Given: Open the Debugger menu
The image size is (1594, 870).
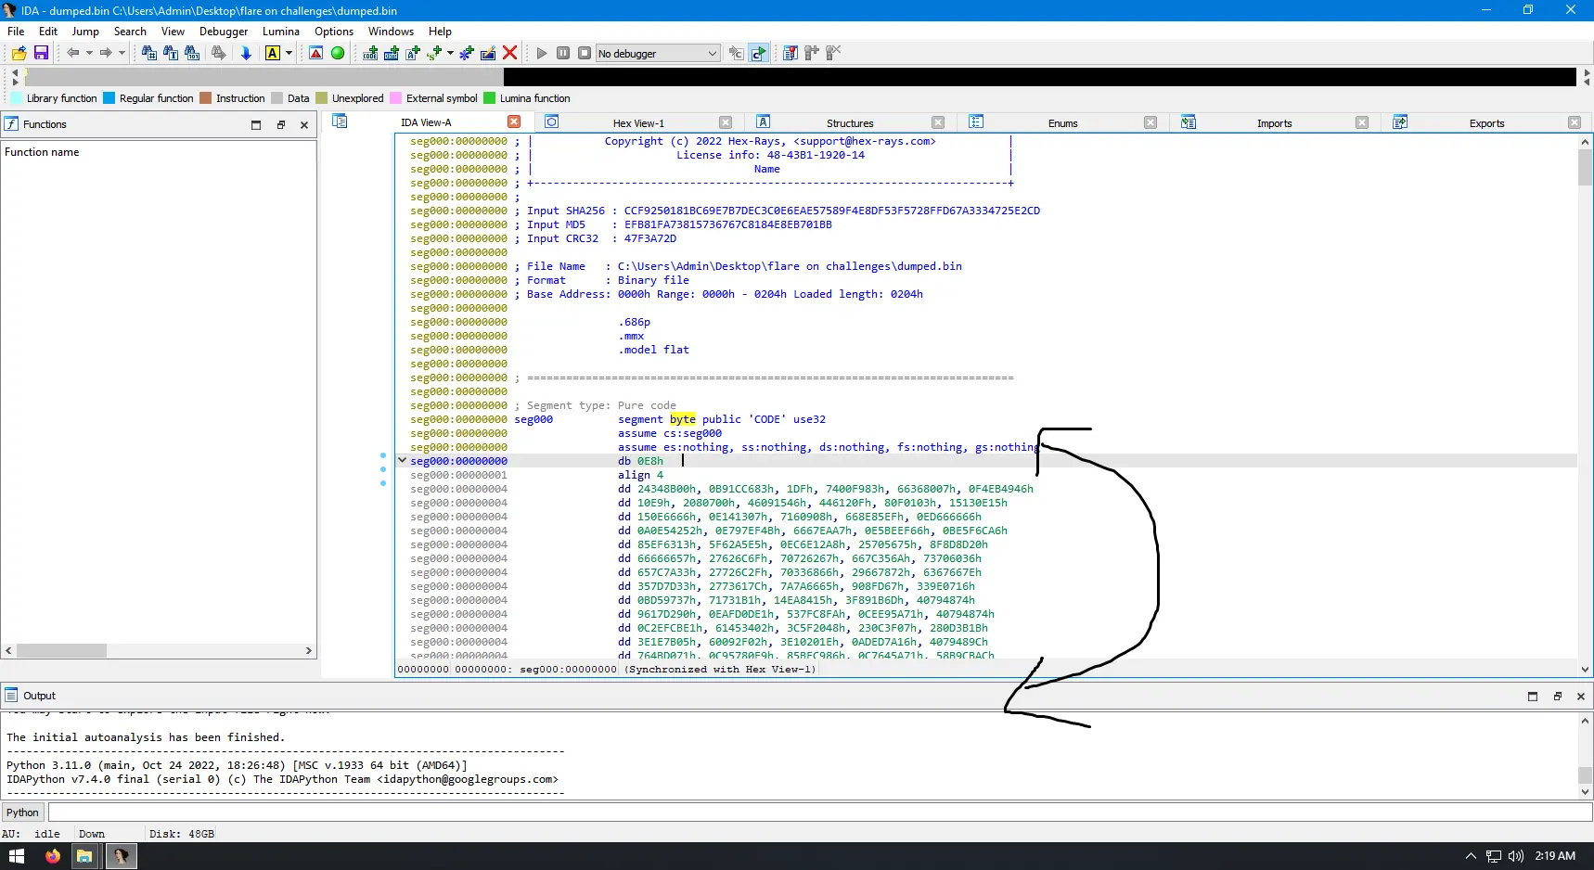Looking at the screenshot, I should coord(224,31).
